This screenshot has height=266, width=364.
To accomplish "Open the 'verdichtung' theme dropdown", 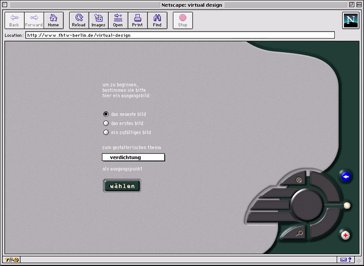I will click(133, 157).
